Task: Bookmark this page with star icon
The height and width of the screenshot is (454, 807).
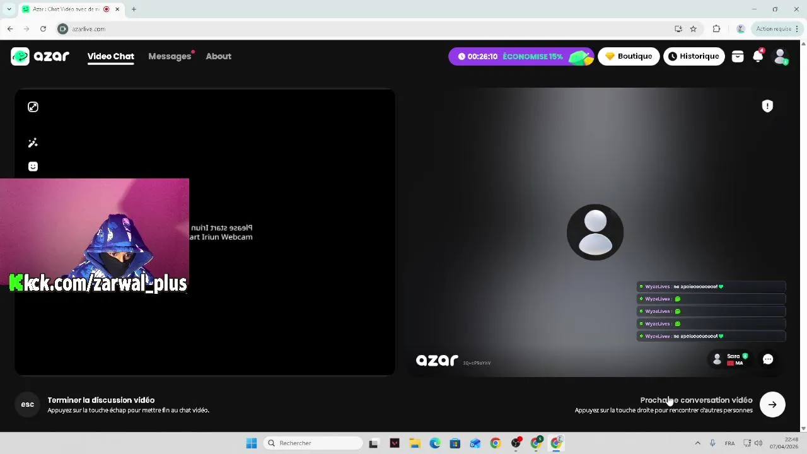Action: click(x=694, y=28)
